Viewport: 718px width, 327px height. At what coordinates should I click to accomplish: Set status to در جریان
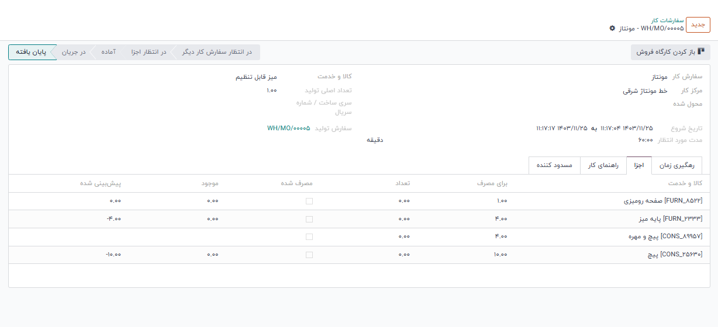coord(74,53)
